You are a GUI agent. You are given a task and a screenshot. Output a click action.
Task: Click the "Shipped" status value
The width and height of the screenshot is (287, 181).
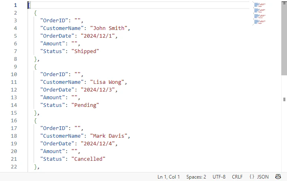tap(85, 51)
